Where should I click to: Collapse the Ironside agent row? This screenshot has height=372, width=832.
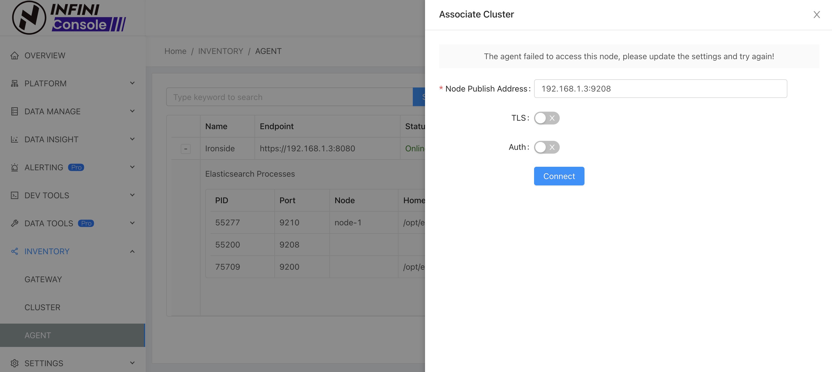(185, 149)
